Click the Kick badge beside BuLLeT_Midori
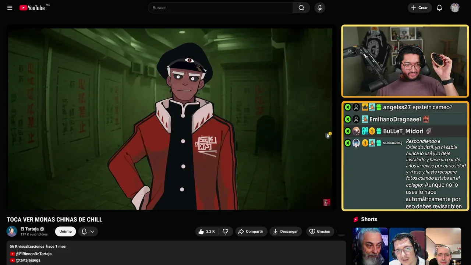The height and width of the screenshot is (265, 471). coord(348,131)
